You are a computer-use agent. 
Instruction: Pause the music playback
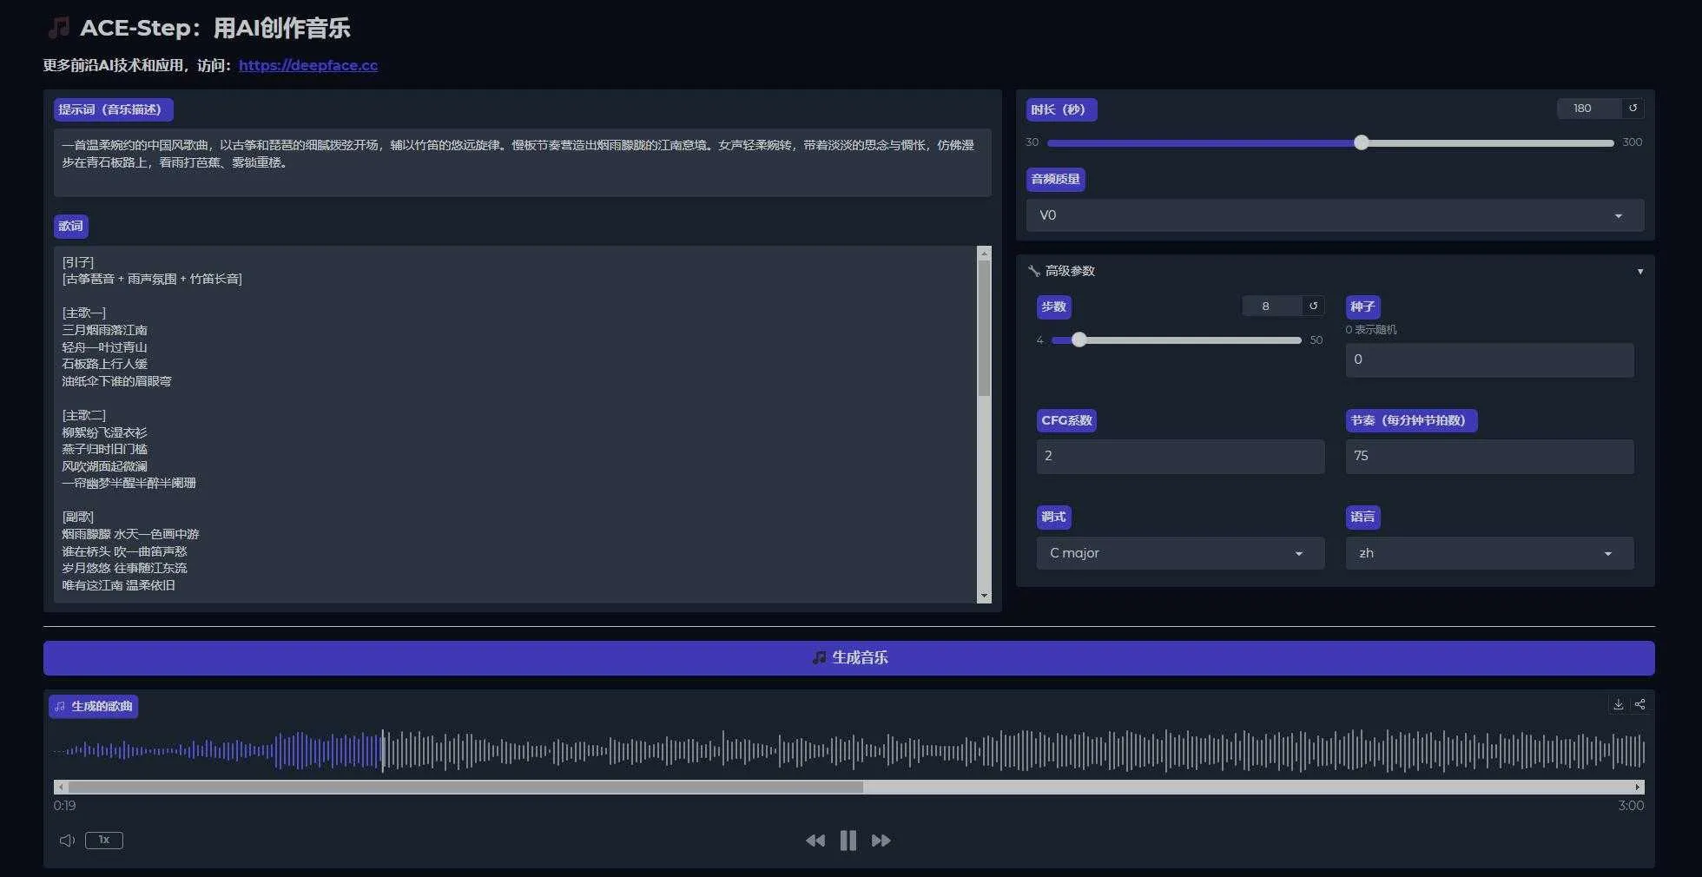pyautogui.click(x=848, y=841)
